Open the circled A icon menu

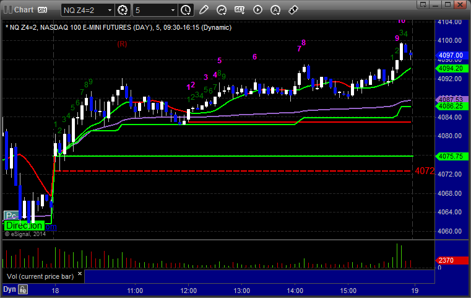(275, 10)
